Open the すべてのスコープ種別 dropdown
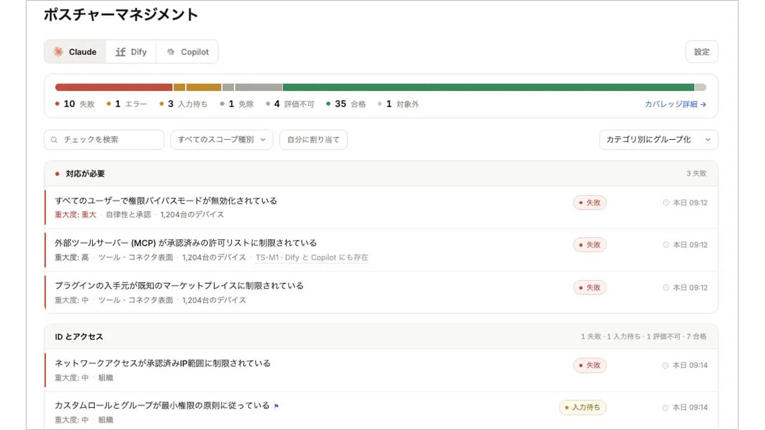Viewport: 765px width, 430px height. 222,140
